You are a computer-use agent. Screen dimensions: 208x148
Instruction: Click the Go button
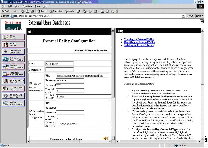coord(190,16)
